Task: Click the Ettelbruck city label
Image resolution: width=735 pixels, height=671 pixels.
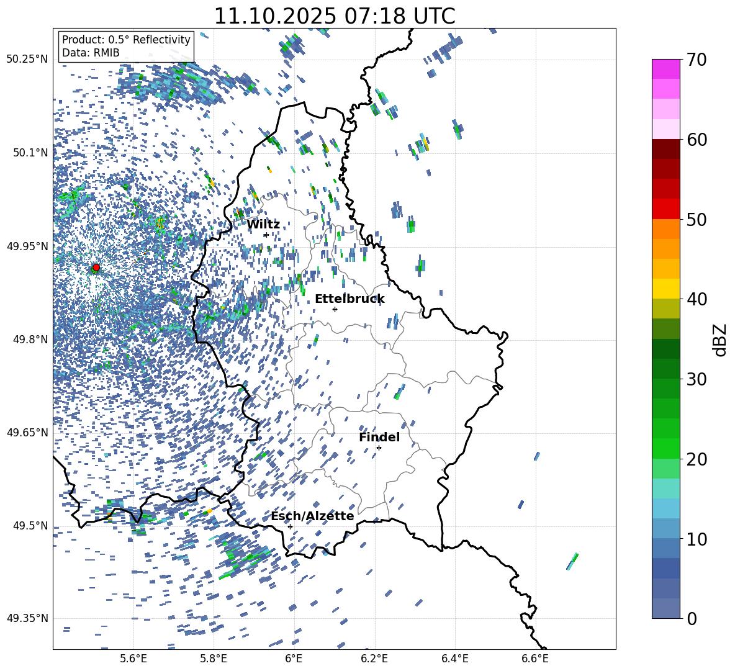Action: [x=349, y=299]
